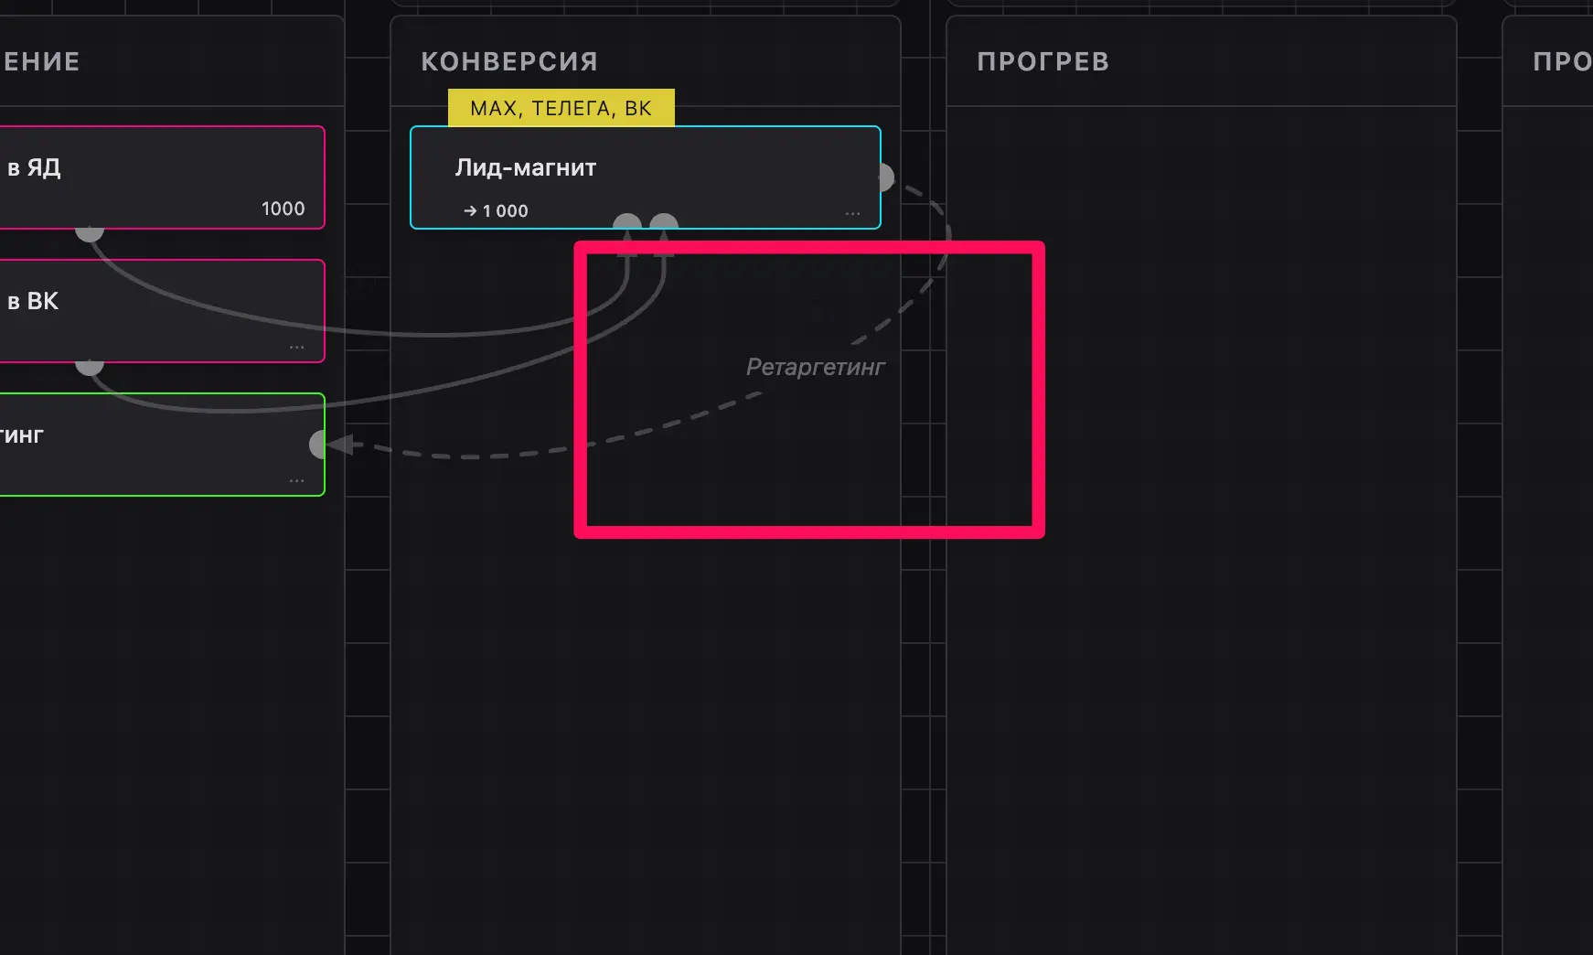Select the в ВК card
Image resolution: width=1593 pixels, height=955 pixels.
pos(162,311)
